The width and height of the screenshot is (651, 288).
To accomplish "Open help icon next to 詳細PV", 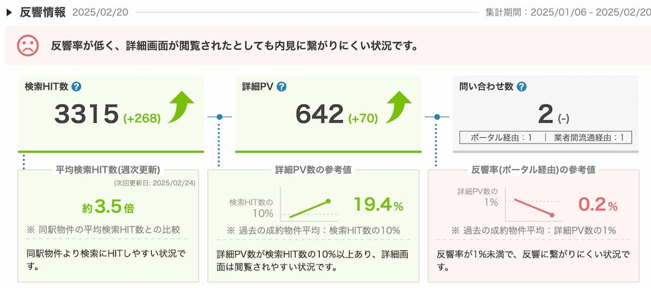I will [x=281, y=86].
